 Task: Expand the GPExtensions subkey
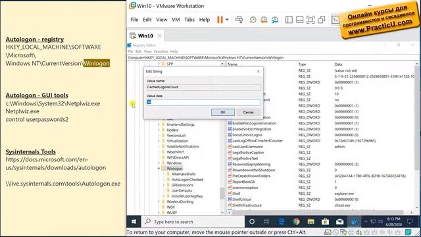click(164, 185)
